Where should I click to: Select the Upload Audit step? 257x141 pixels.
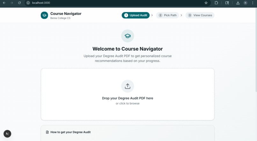click(x=136, y=15)
